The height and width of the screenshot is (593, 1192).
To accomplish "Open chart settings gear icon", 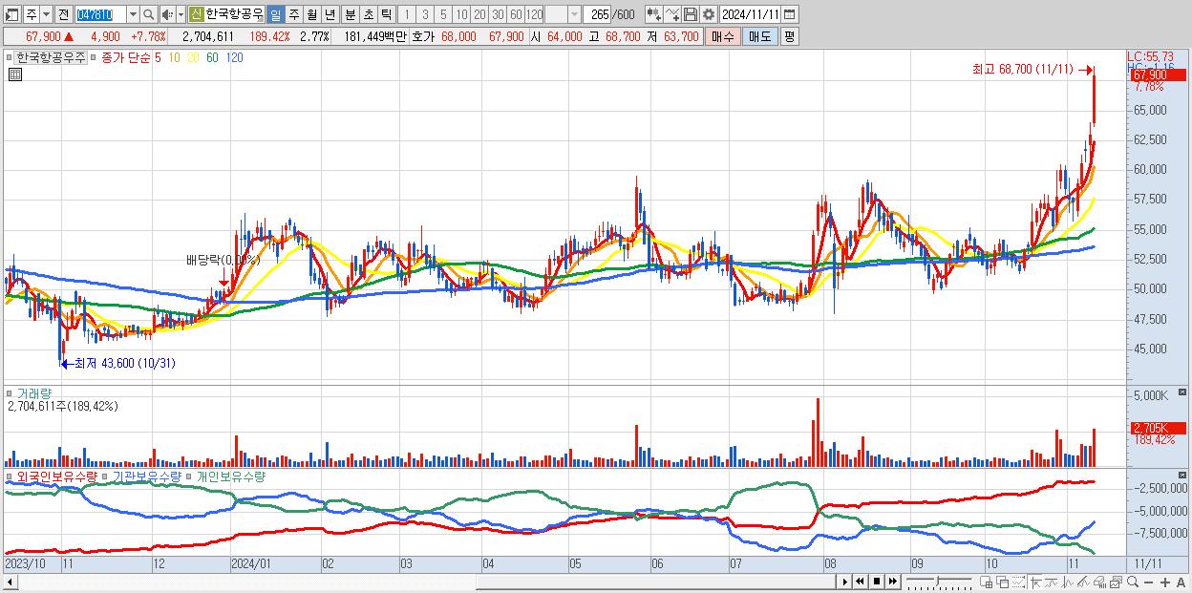I will pyautogui.click(x=708, y=14).
